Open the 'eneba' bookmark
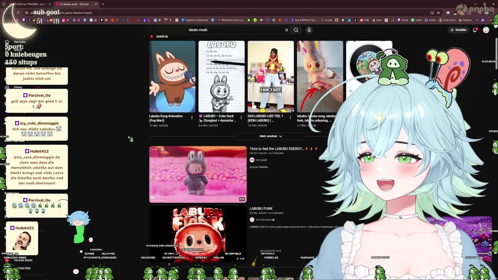The width and height of the screenshot is (498, 280). click(416, 20)
